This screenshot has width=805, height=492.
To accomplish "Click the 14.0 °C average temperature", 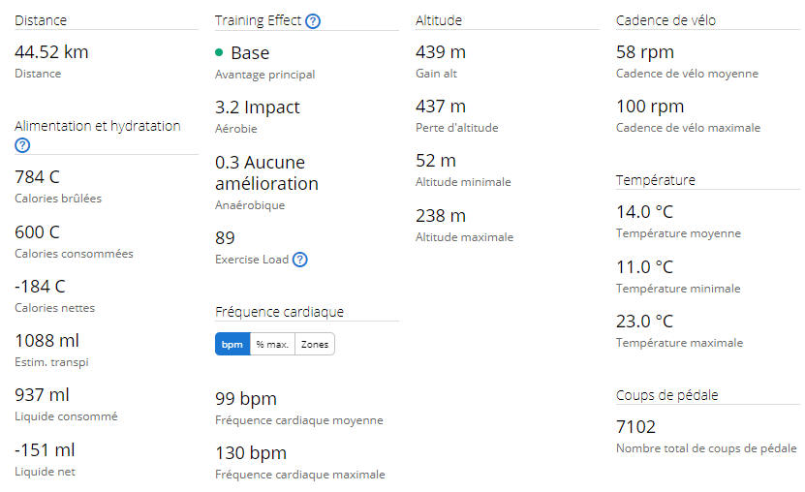I will pyautogui.click(x=644, y=212).
